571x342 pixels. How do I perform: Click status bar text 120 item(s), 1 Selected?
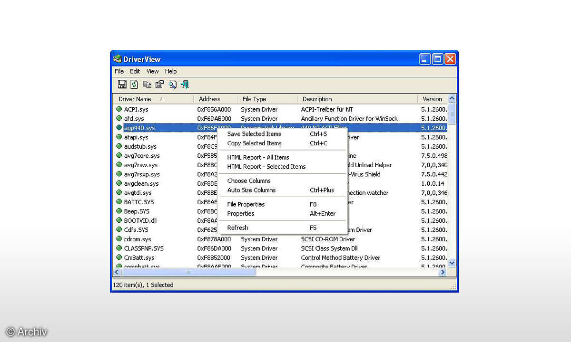coord(143,285)
